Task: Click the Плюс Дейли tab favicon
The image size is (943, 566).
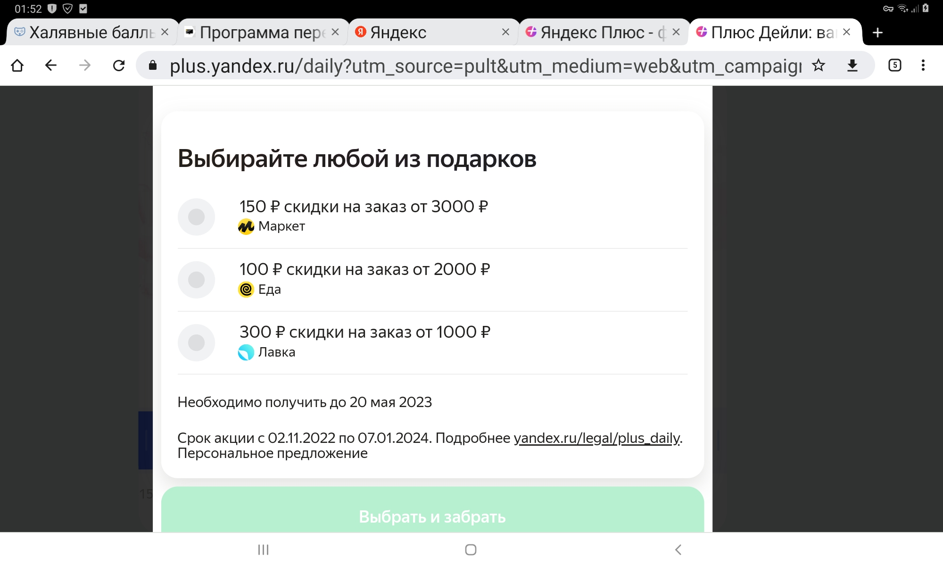Action: pos(702,32)
